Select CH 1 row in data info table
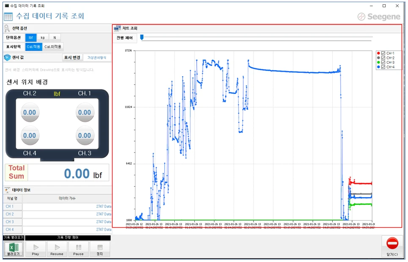 tap(57, 206)
